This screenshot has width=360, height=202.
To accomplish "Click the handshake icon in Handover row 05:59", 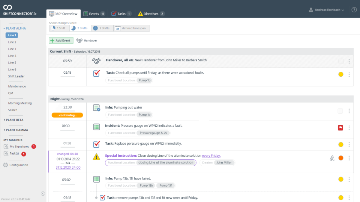I will click(96, 61).
